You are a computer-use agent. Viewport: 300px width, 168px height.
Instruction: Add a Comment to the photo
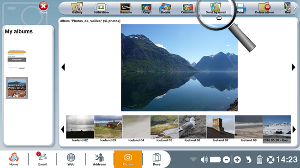[x=188, y=8]
